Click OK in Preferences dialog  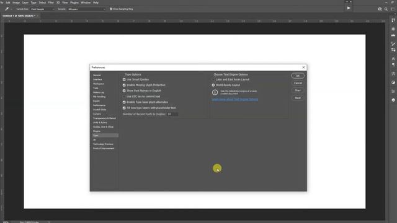pos(298,76)
